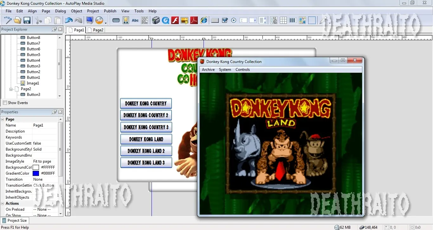The height and width of the screenshot is (230, 433).
Task: Insert a Video object (camcorder icon)
Action: 156,21
